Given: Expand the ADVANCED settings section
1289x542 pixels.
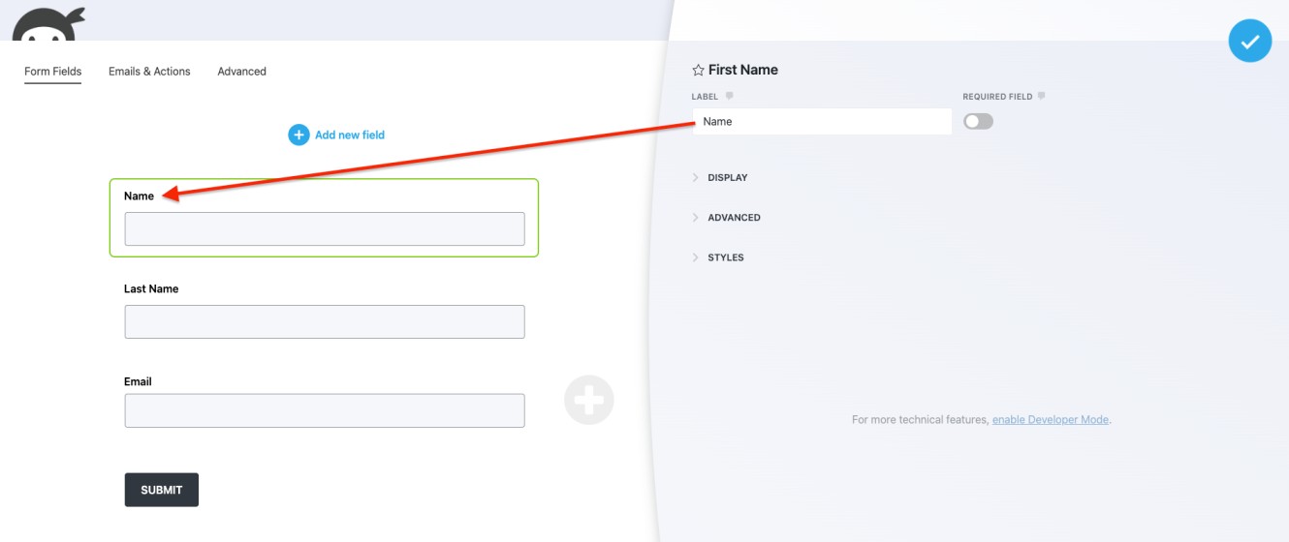Looking at the screenshot, I should pyautogui.click(x=727, y=218).
